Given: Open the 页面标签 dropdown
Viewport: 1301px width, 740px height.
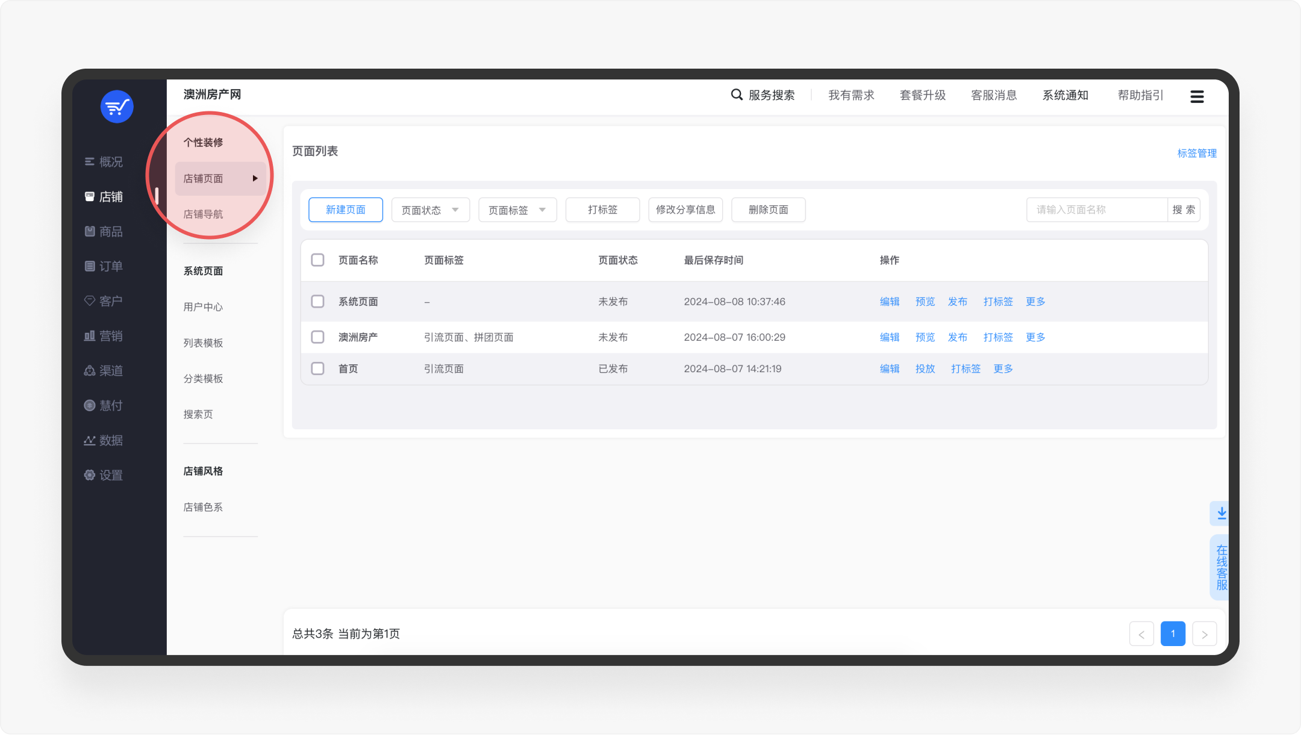Looking at the screenshot, I should click(x=517, y=210).
